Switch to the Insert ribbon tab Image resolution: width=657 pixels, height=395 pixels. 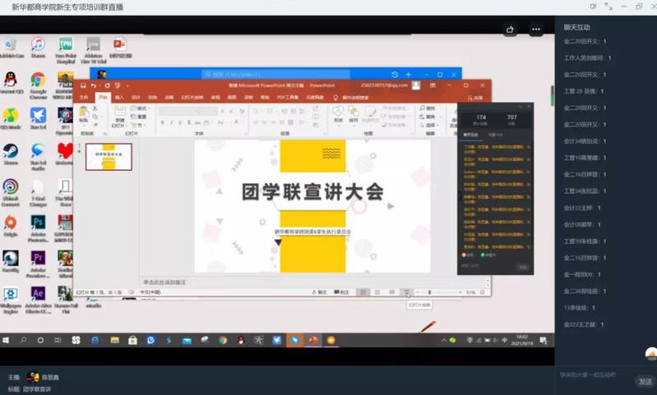tap(119, 97)
